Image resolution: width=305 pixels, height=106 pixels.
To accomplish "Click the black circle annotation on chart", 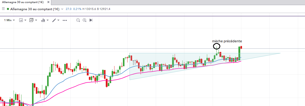I will click(x=217, y=46).
